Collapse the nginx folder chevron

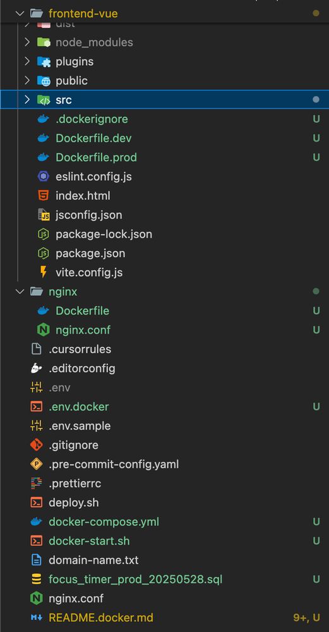click(20, 291)
